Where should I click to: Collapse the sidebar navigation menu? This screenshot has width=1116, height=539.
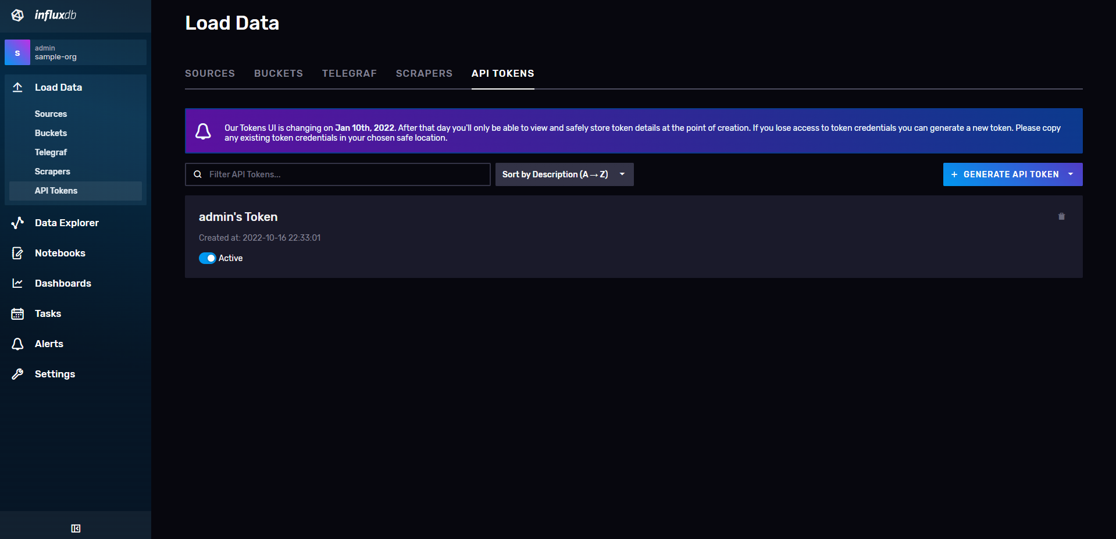(76, 528)
